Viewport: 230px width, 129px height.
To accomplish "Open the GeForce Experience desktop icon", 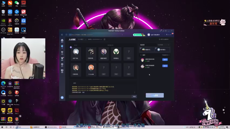I will (x=3, y=22).
